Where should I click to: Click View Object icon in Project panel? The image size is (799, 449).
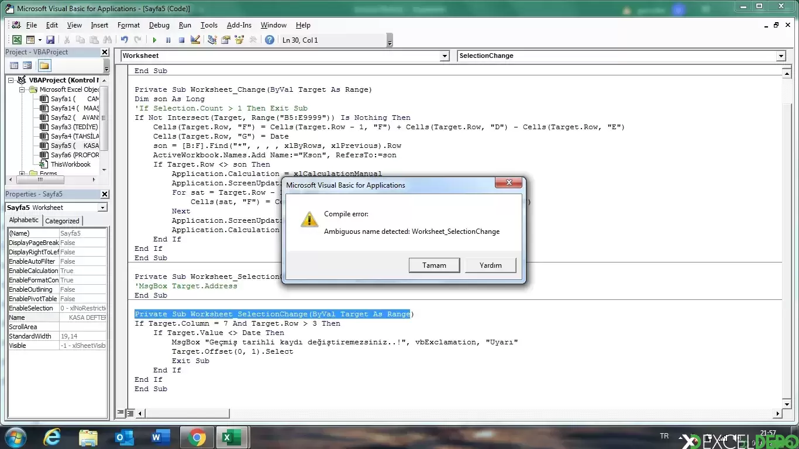click(27, 65)
